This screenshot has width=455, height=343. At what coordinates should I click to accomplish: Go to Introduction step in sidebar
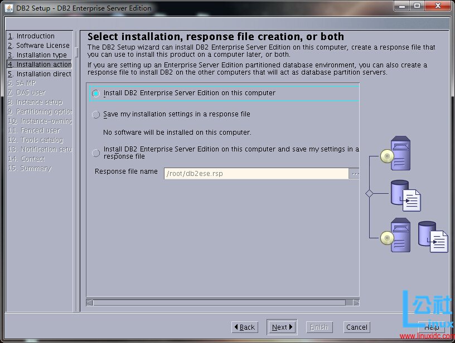point(35,36)
